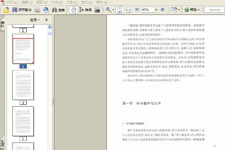
Task: Click the Print icon
Action: pos(37,10)
